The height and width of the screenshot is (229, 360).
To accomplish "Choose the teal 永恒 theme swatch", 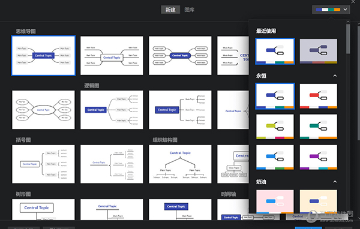I will tap(319, 126).
